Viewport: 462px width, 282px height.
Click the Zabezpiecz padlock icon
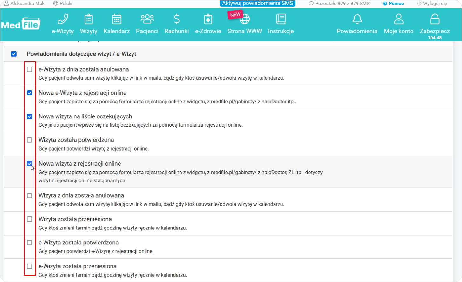click(x=435, y=19)
